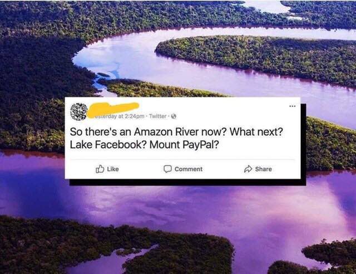This screenshot has height=274, width=356.
Task: Click the Like button label
Action: click(113, 169)
